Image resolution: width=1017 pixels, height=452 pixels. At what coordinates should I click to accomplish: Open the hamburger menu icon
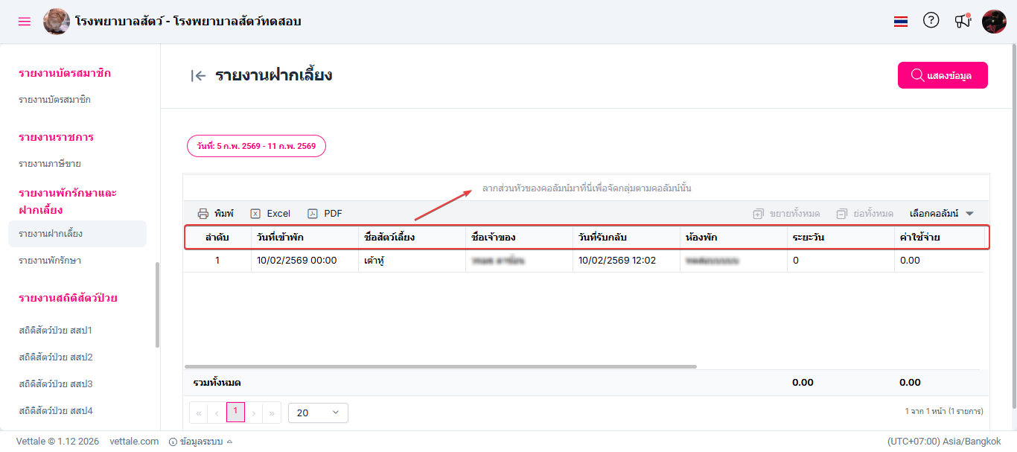pos(25,22)
